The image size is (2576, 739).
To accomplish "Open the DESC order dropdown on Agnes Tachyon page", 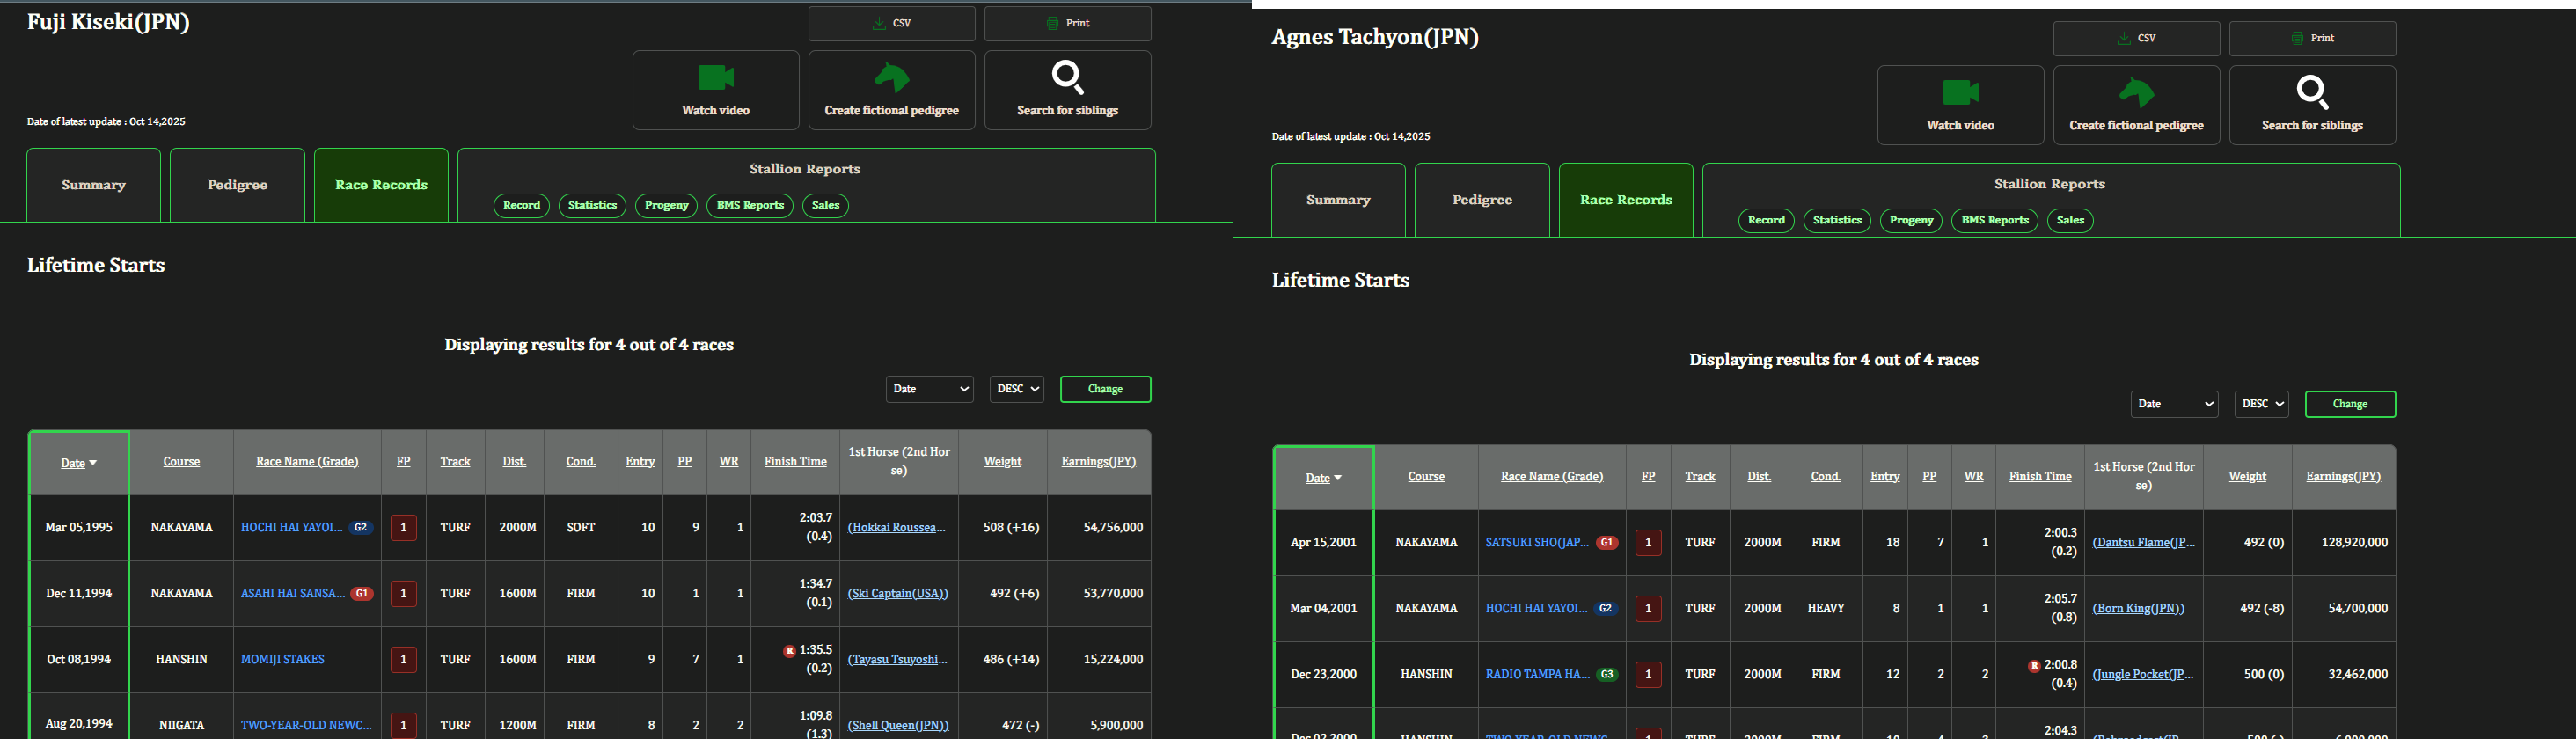I will pos(2262,404).
